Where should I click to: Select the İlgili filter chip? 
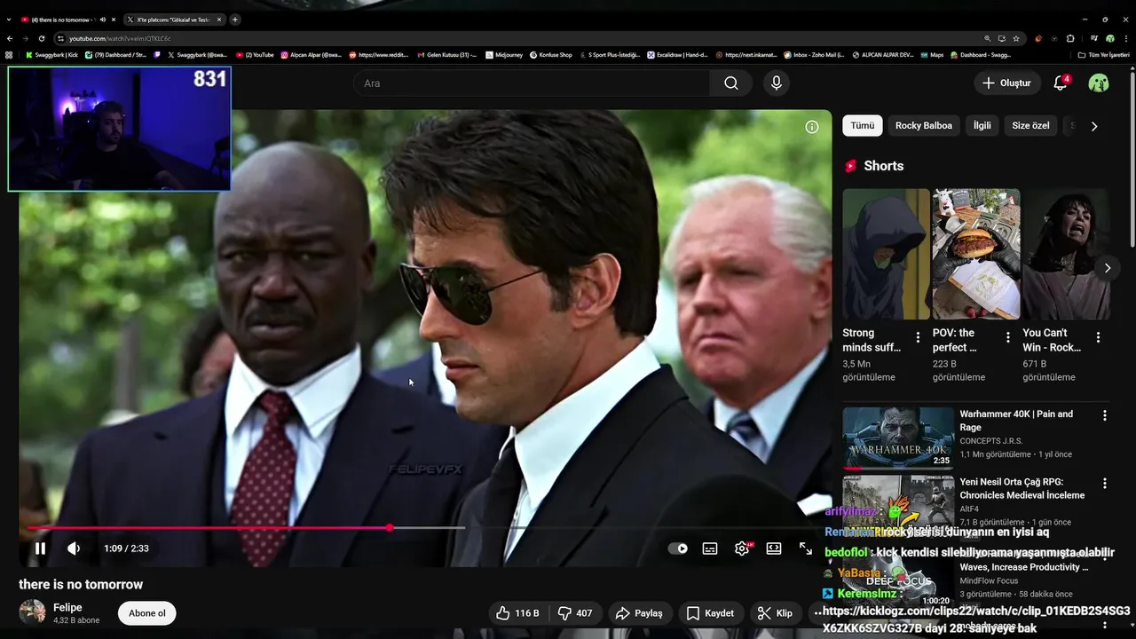point(982,126)
